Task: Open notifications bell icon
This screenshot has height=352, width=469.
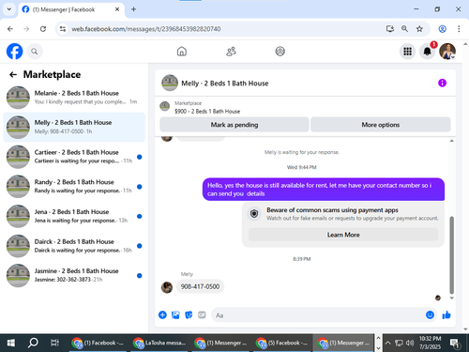Action: (x=427, y=52)
